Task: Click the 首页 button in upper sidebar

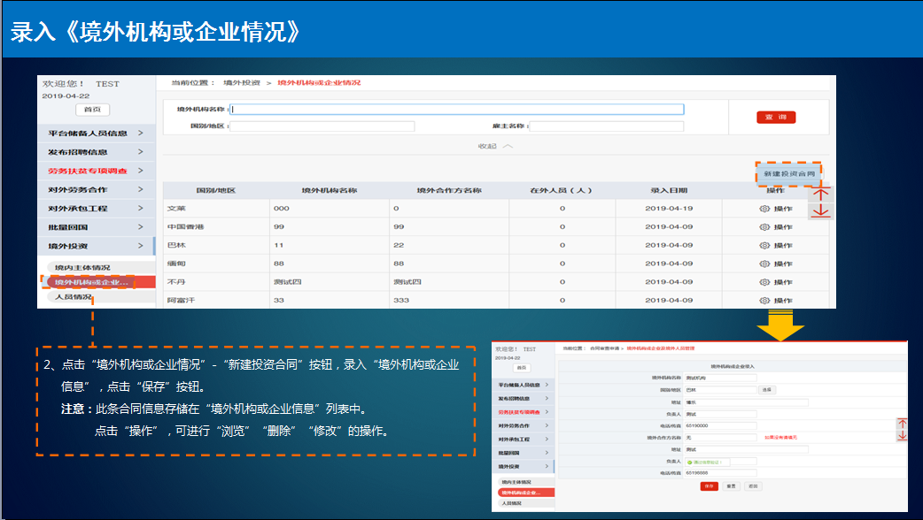Action: (x=91, y=110)
